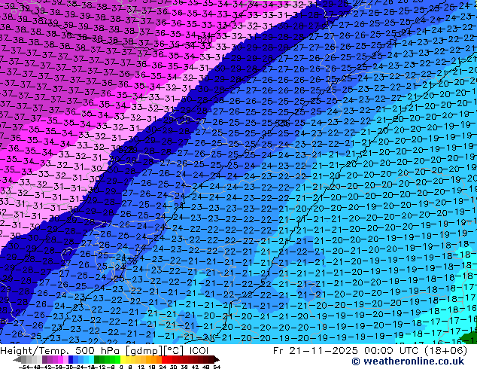Click the 'Fr 21-11-2025 00:00 UTC' date label
Viewport: 477px width, 369px height.
click(x=347, y=351)
